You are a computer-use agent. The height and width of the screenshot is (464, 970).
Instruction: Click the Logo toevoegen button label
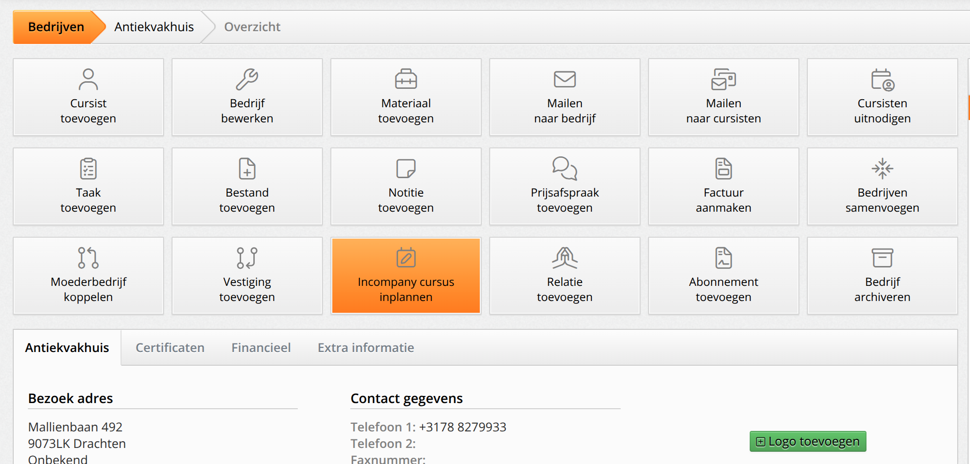[814, 441]
